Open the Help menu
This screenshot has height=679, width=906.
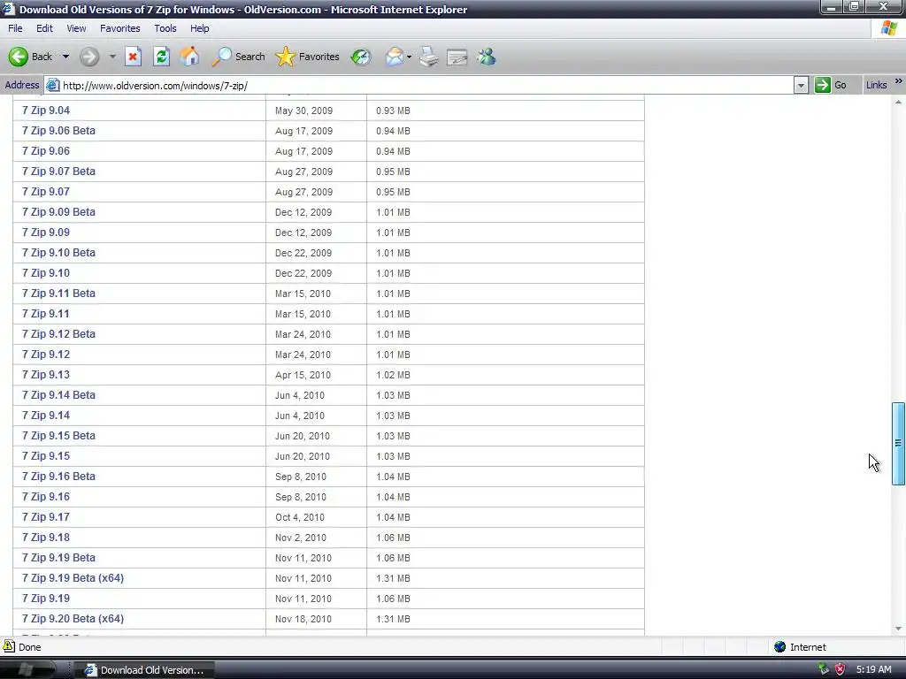pos(199,28)
